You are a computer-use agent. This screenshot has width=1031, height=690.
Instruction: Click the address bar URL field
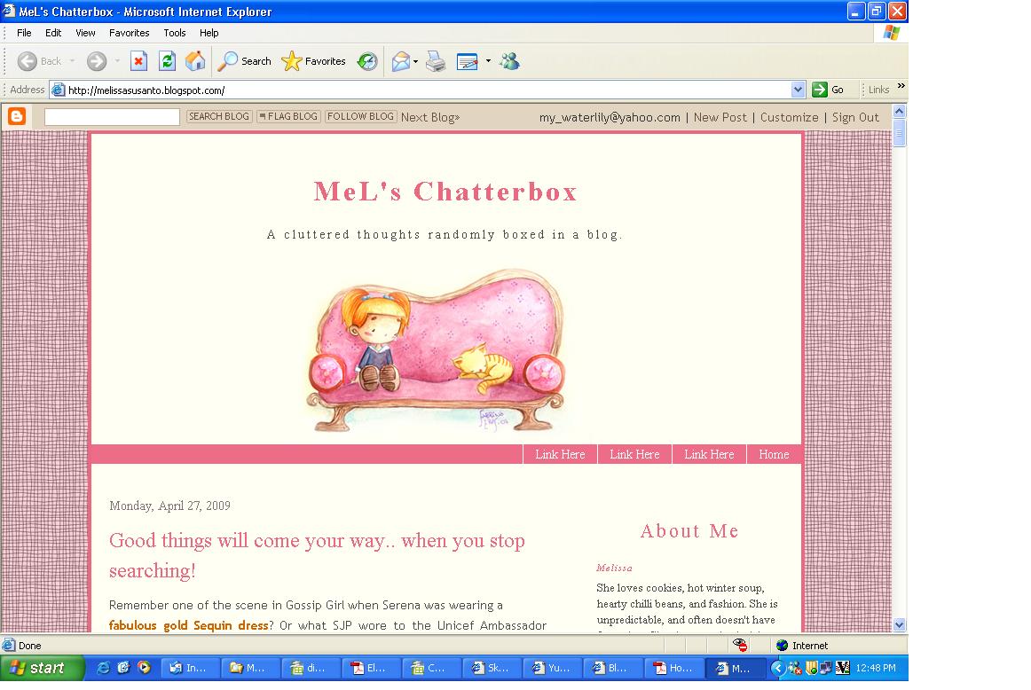pyautogui.click(x=421, y=90)
